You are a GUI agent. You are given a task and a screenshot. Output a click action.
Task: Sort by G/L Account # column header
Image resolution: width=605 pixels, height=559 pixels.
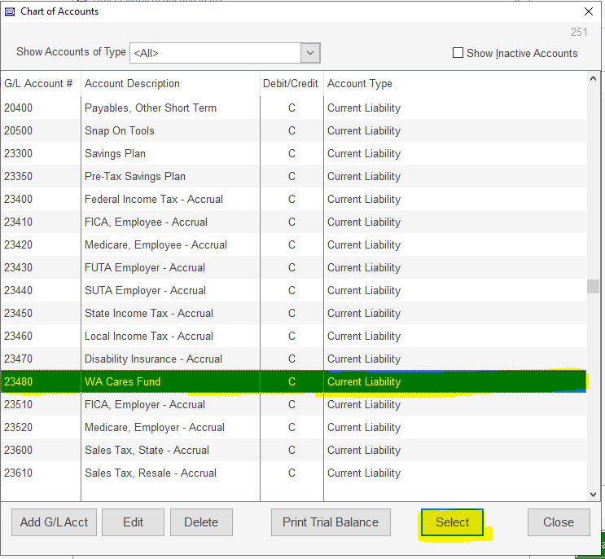click(x=38, y=83)
